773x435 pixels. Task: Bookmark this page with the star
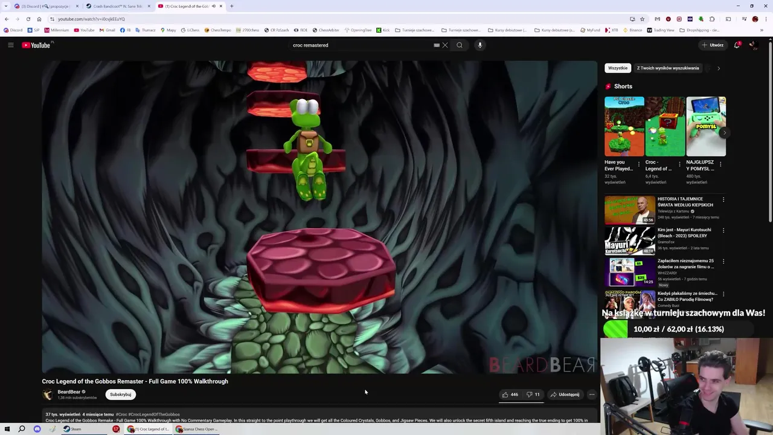coord(643,19)
